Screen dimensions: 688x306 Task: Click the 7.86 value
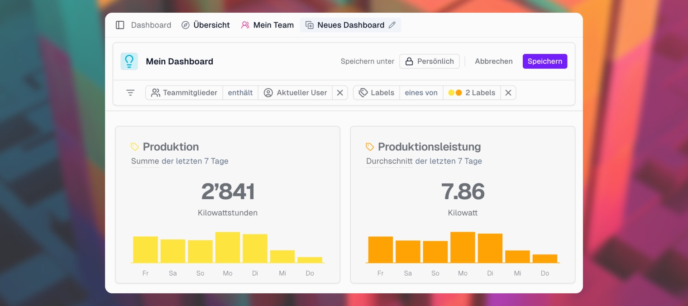(463, 191)
